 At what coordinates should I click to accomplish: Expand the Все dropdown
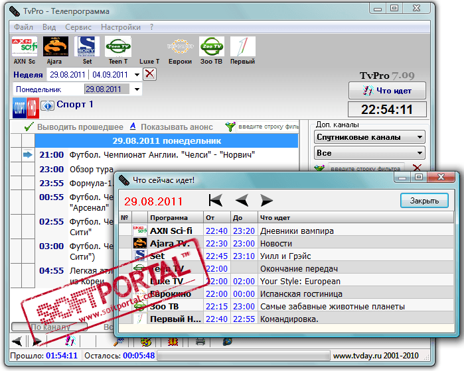coord(420,153)
